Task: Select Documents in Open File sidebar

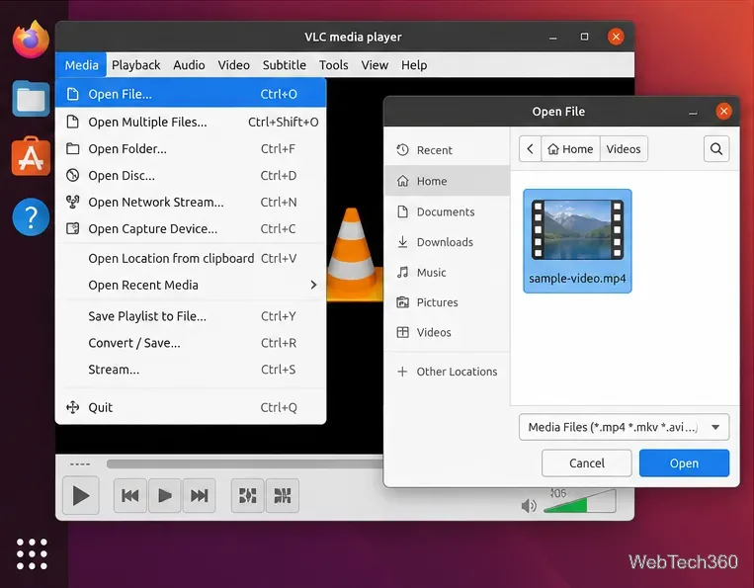Action: click(448, 212)
